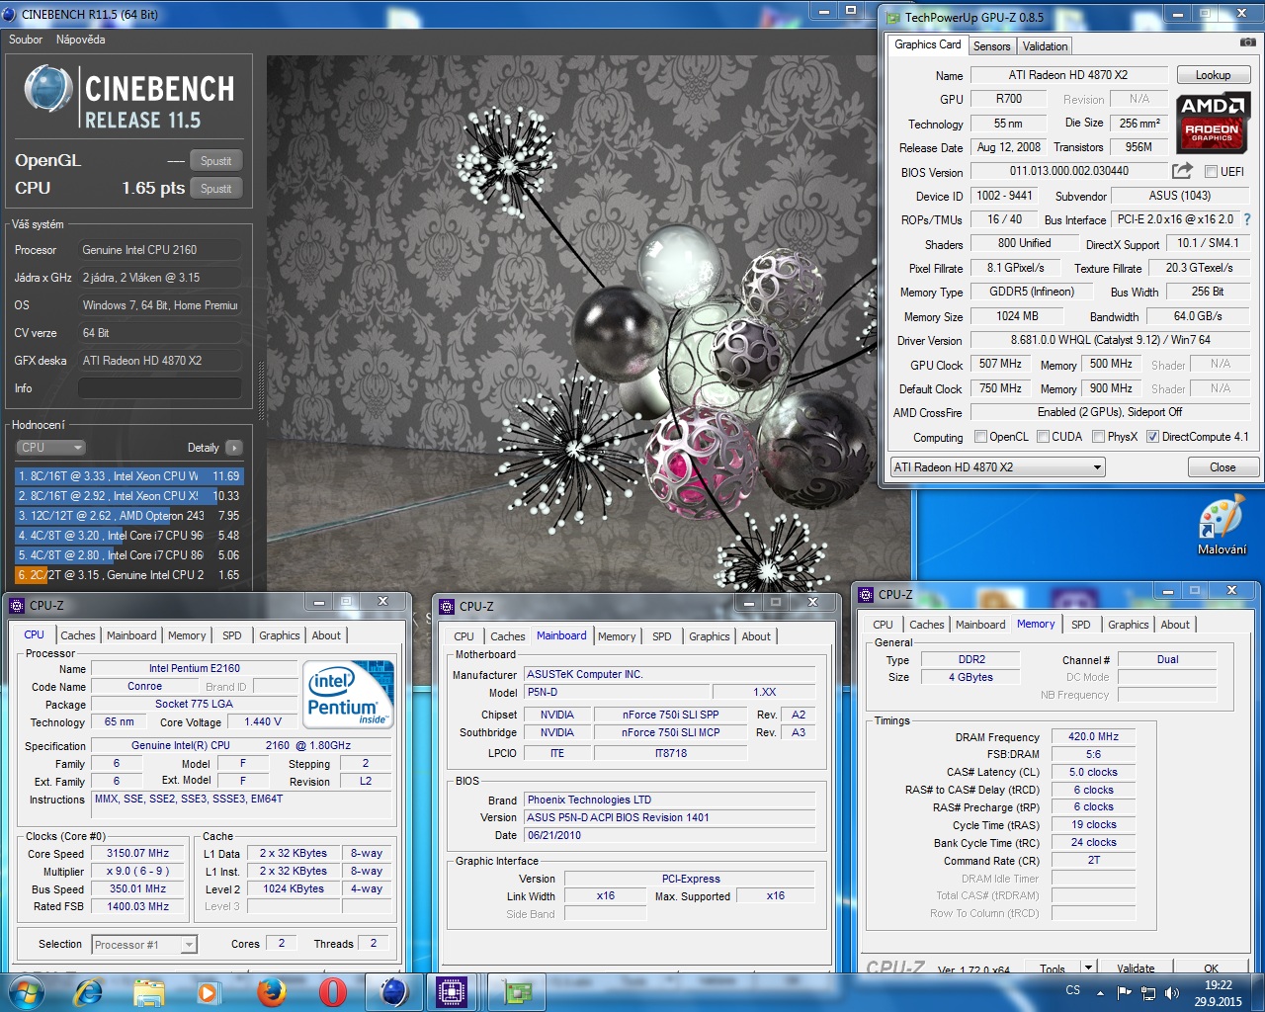Image resolution: width=1265 pixels, height=1012 pixels.
Task: Show hidden system tray icons arrow
Action: (x=1100, y=992)
